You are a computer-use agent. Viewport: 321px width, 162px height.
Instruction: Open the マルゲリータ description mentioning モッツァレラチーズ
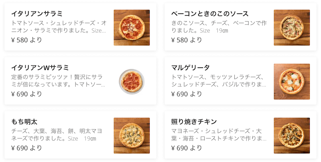tap(219, 81)
